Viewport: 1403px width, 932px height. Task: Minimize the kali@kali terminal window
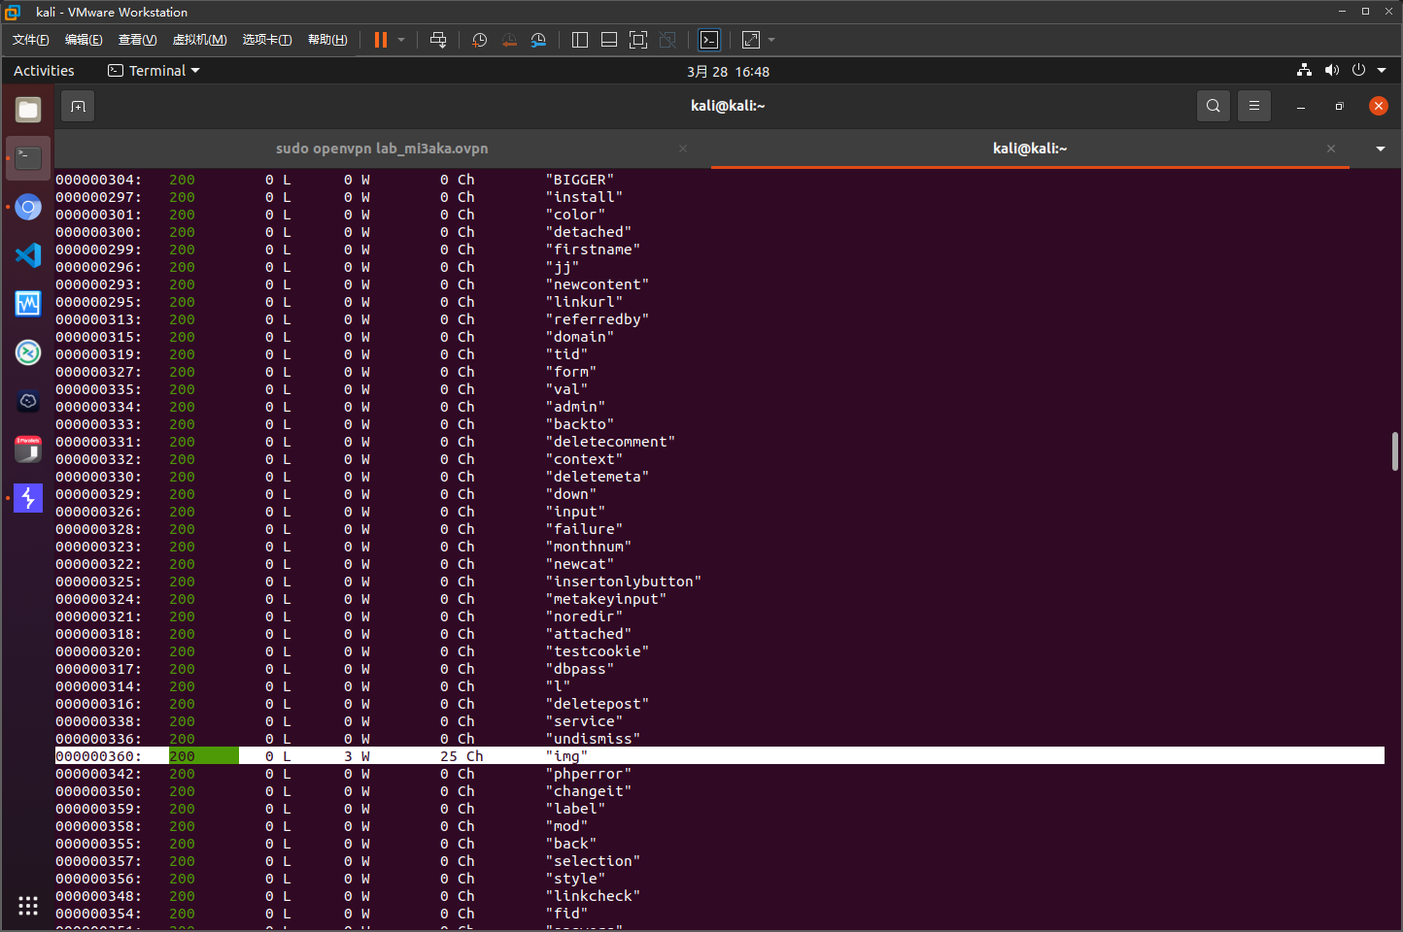[1300, 106]
